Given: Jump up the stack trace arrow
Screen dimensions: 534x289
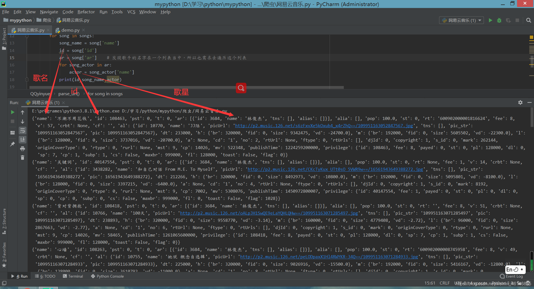Looking at the screenshot, I should (23, 112).
